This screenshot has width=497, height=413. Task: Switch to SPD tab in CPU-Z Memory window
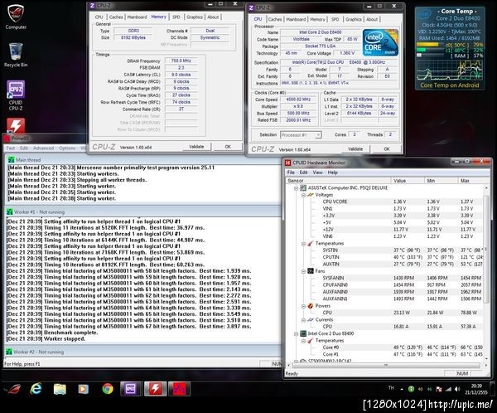(x=176, y=17)
